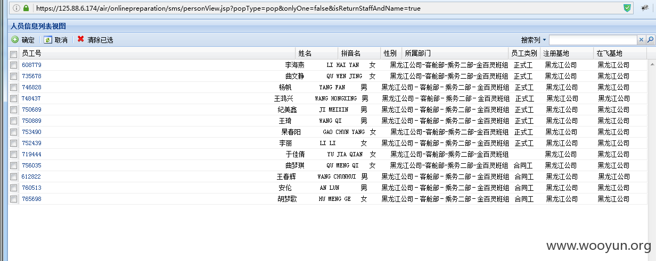Click the magnifier search icon

pos(650,40)
